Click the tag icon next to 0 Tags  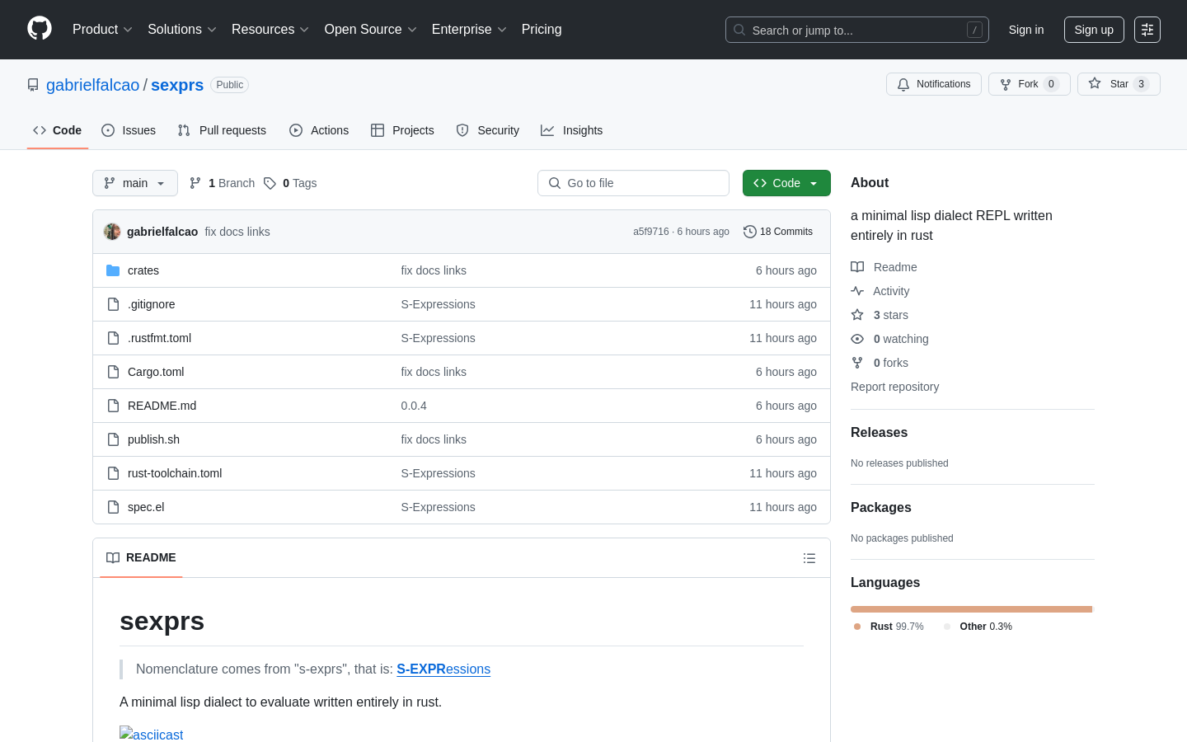[270, 183]
